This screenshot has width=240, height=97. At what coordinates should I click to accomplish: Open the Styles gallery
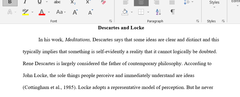pyautogui.click(x=214, y=4)
